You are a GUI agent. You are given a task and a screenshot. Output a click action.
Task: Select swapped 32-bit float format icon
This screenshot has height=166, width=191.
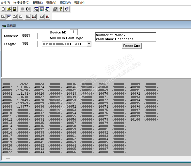pos(34,16)
